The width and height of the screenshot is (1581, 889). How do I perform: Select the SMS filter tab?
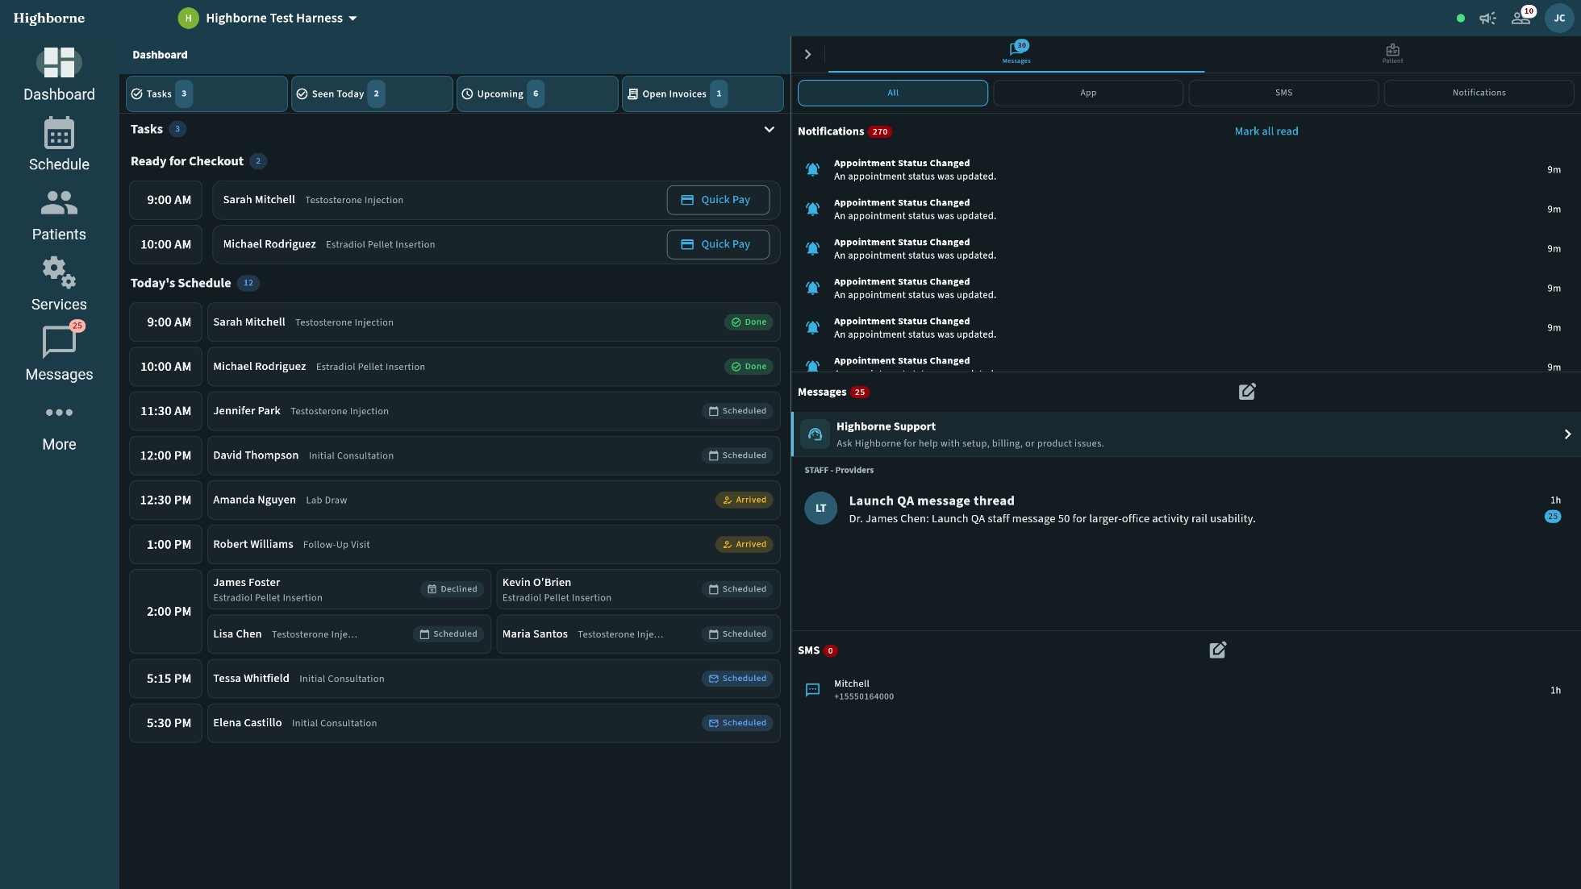(x=1283, y=93)
